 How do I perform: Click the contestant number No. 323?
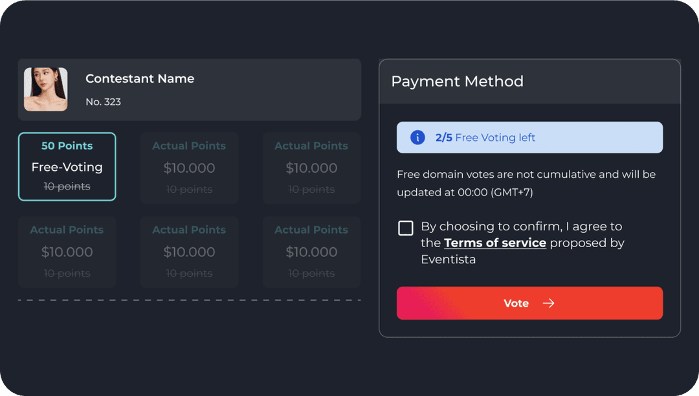tap(104, 102)
